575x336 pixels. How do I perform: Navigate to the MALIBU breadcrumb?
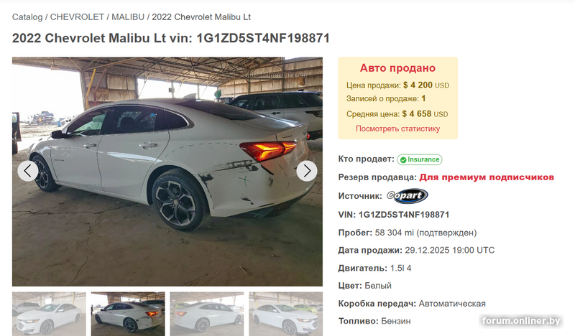coord(128,17)
